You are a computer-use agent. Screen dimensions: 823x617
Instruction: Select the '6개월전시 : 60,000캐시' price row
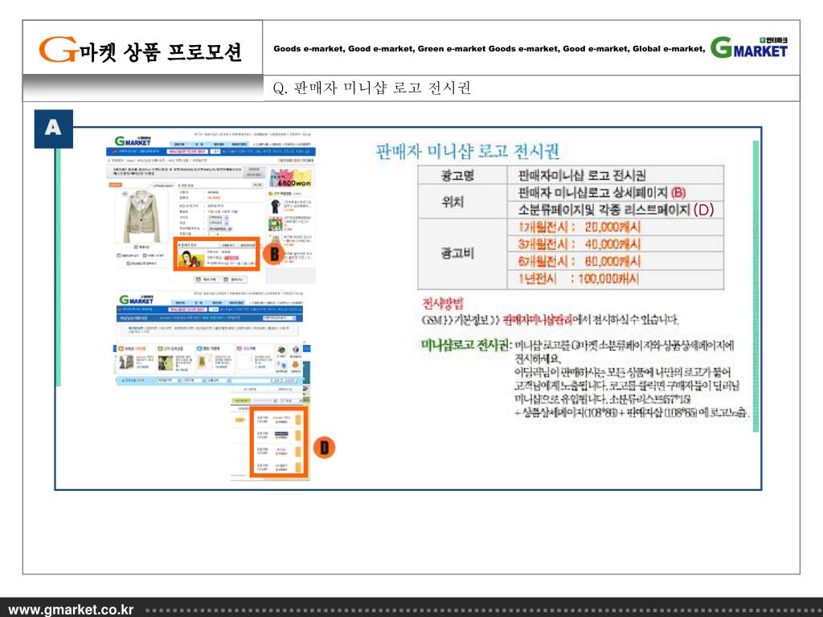(x=615, y=262)
